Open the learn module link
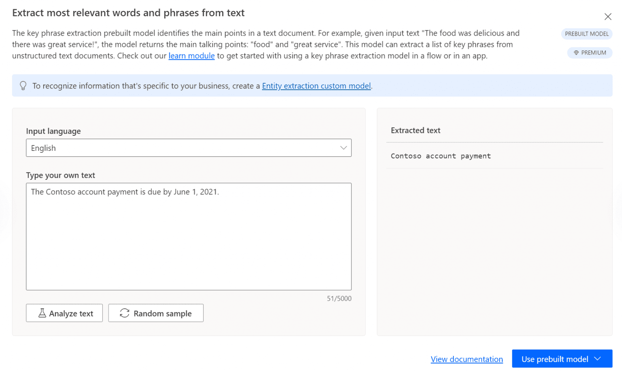622x371 pixels. point(192,56)
